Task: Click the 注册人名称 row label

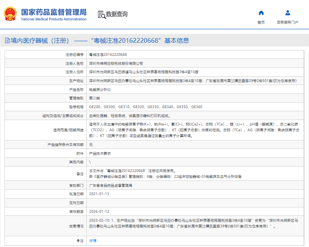Action: [x=74, y=63]
